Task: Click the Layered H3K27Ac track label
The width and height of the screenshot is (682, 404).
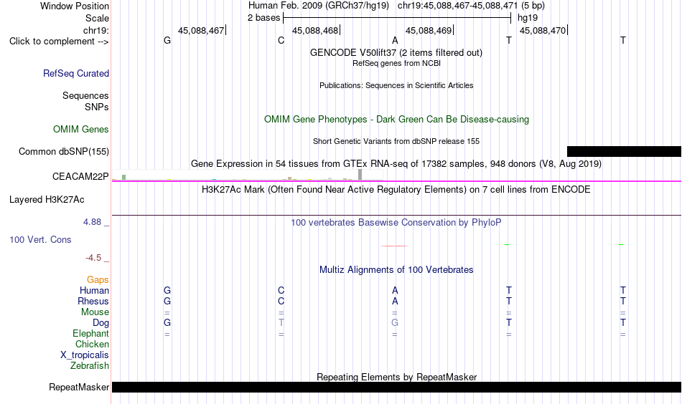Action: click(47, 200)
